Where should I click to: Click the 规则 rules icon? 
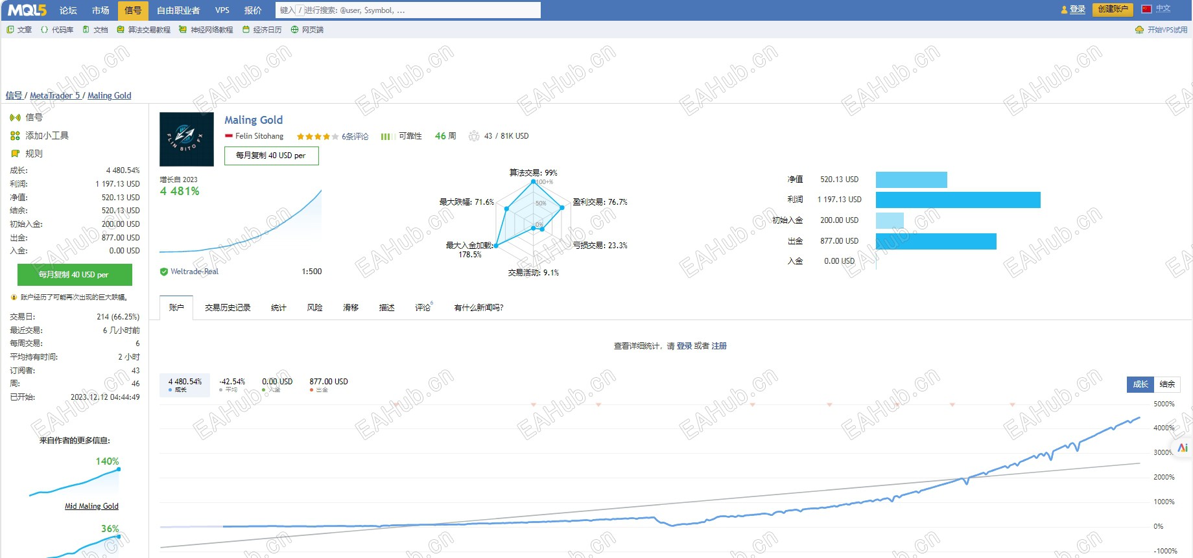[x=15, y=154]
